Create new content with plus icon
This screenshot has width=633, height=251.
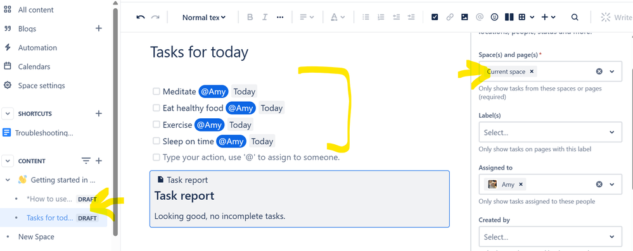[x=98, y=161]
